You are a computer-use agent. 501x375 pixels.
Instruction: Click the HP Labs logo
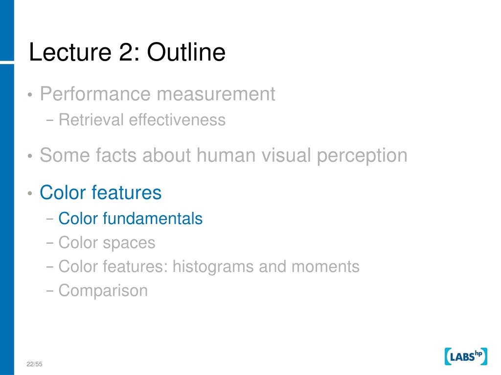(466, 356)
